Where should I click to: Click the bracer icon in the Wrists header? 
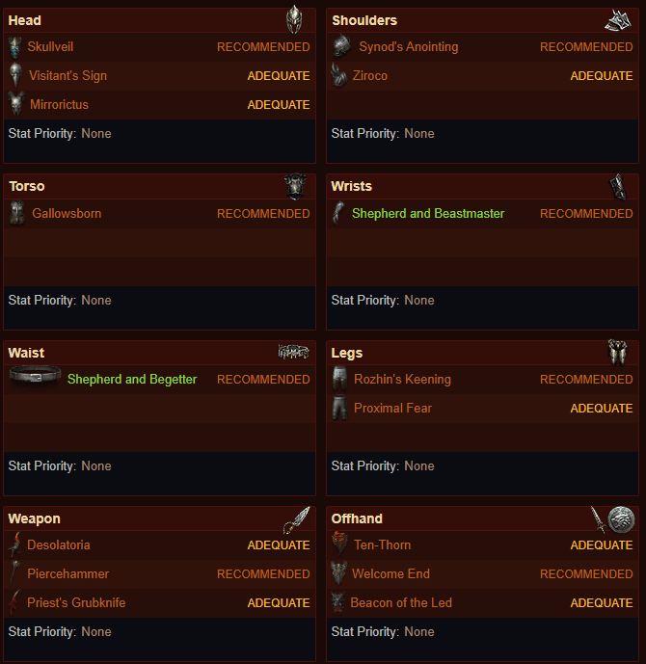pos(618,186)
